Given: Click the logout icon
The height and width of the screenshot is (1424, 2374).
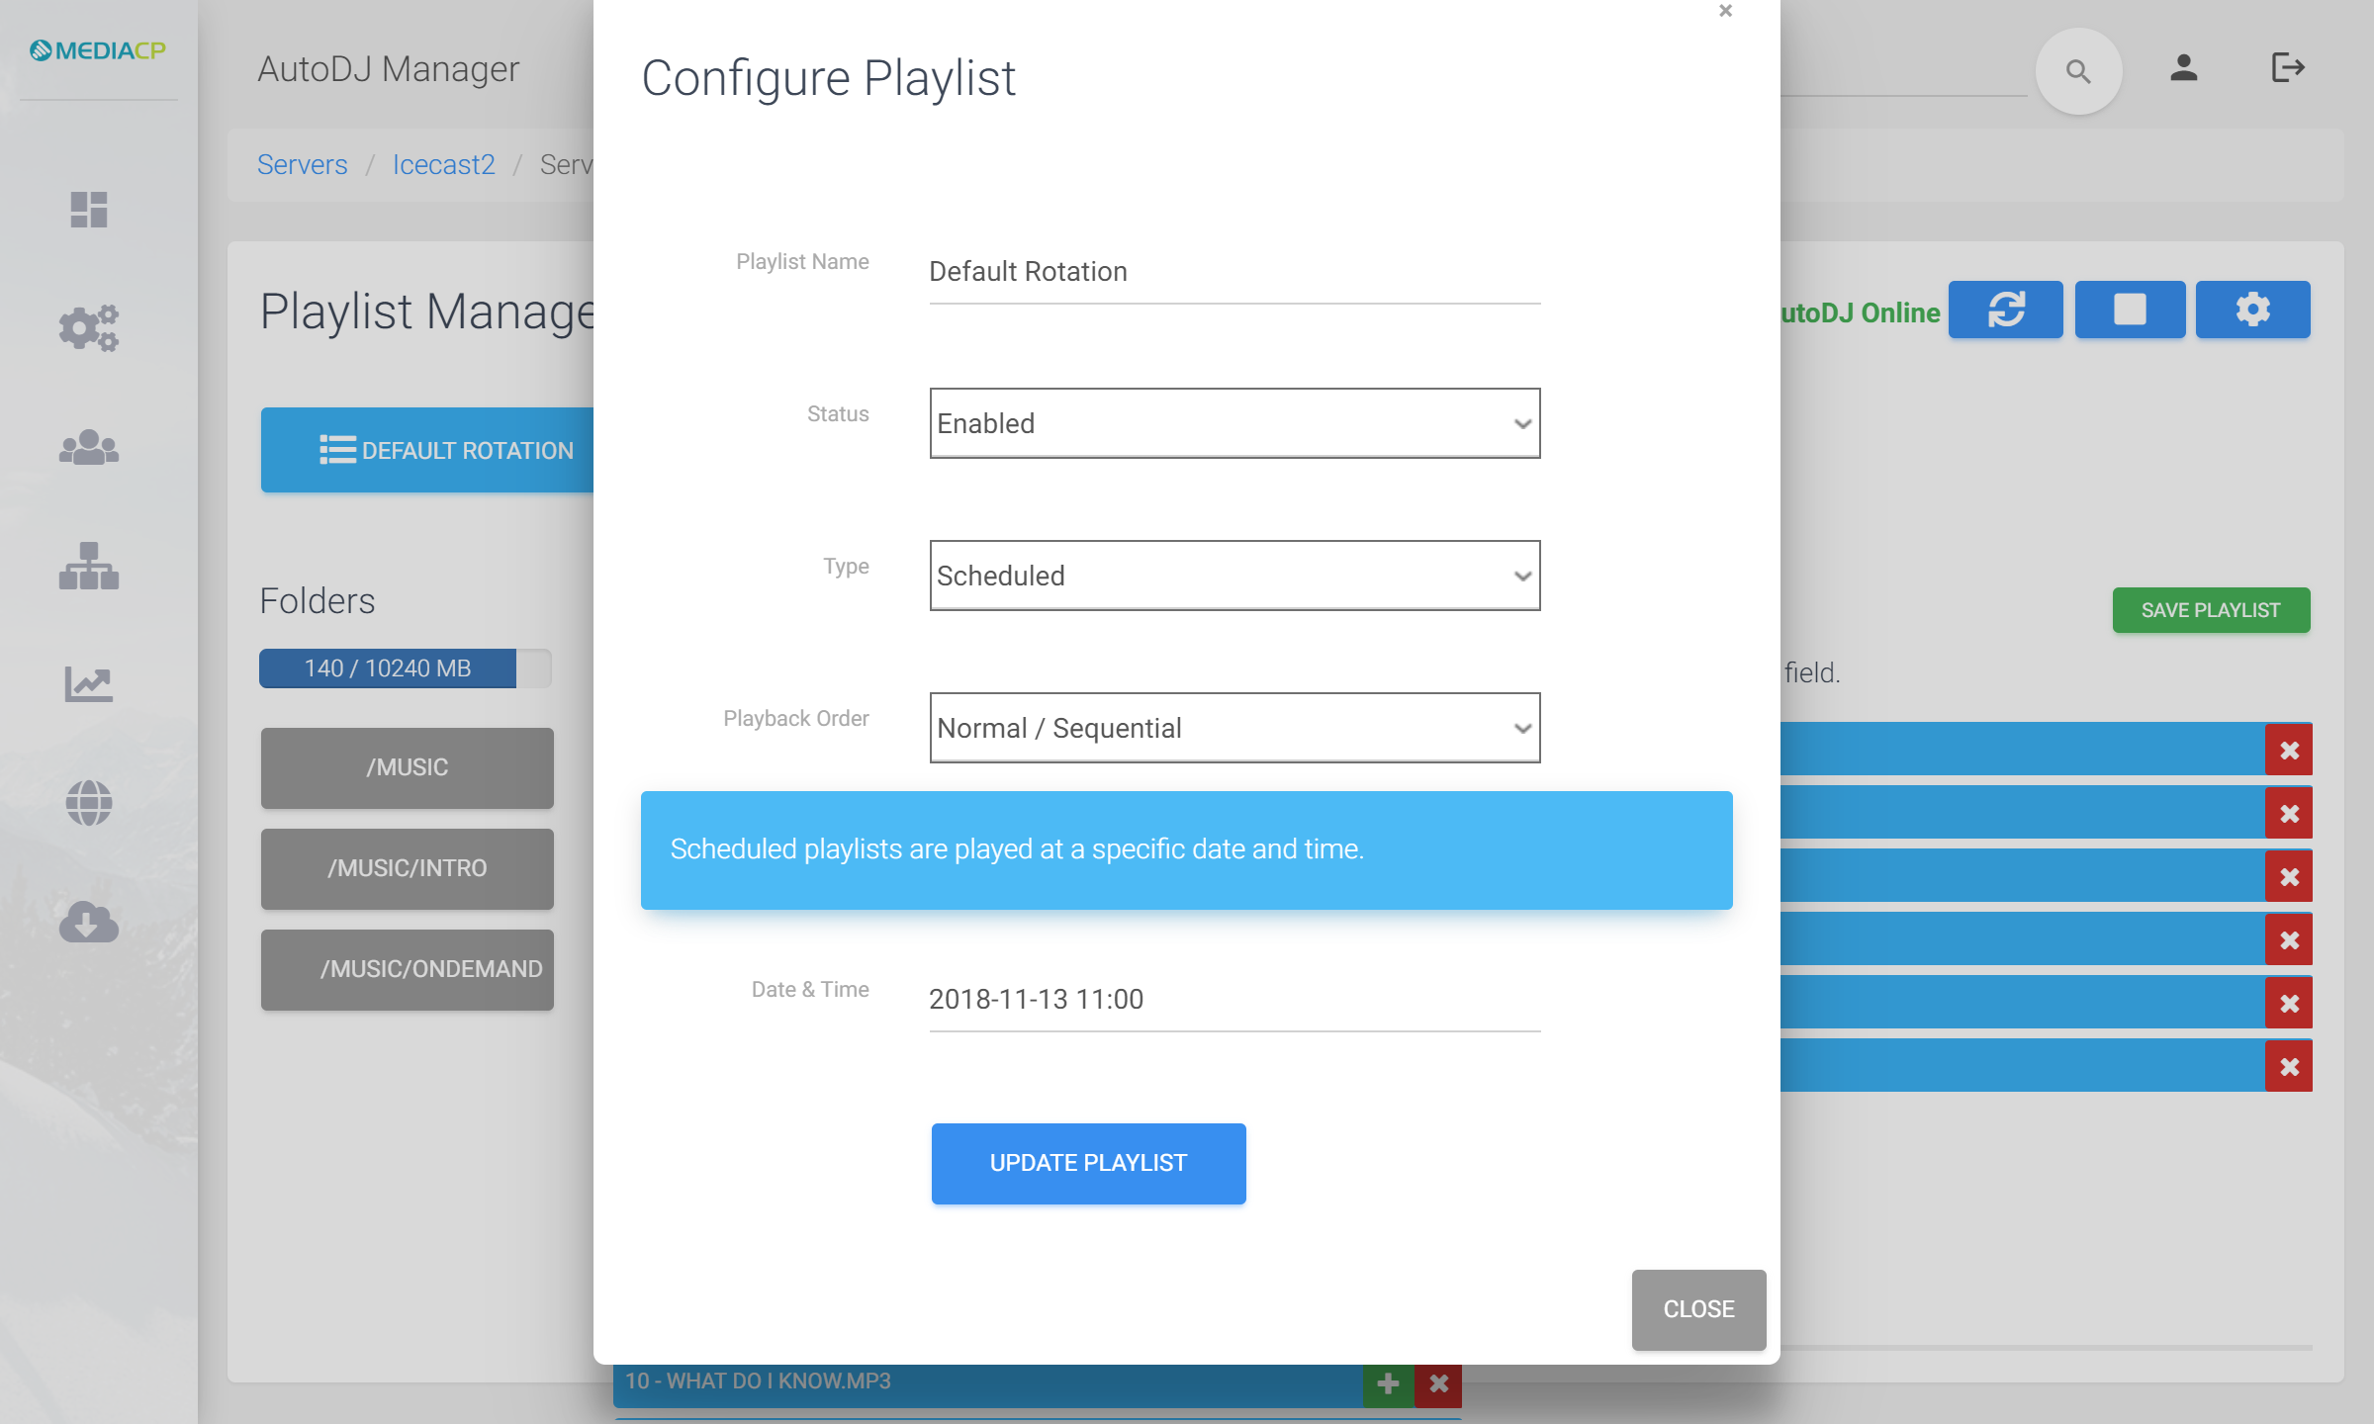Looking at the screenshot, I should point(2288,68).
